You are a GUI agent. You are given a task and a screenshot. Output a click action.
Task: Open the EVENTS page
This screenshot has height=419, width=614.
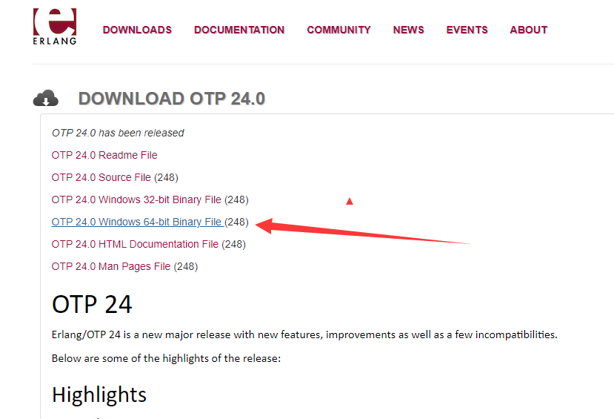coord(467,30)
